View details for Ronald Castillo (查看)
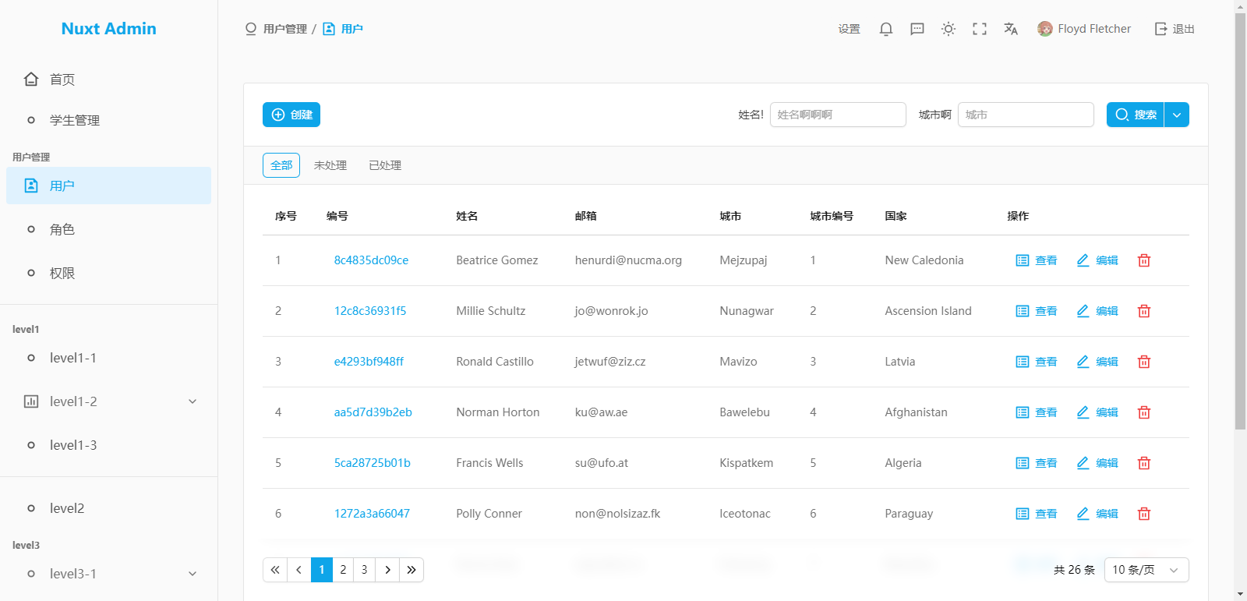 1037,362
